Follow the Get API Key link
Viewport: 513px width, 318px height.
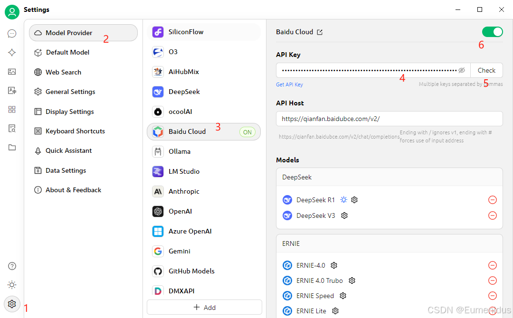pos(289,84)
